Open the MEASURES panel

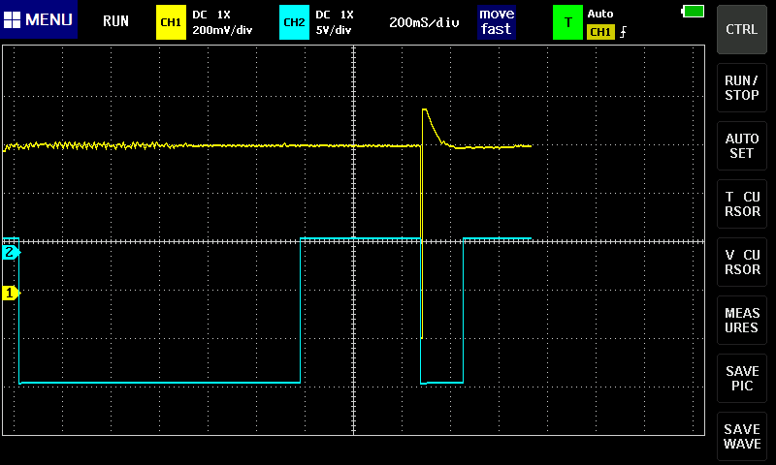(742, 321)
